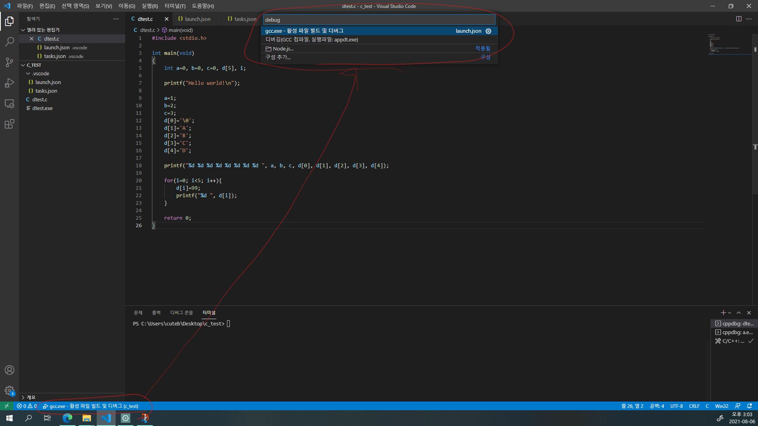
Task: Switch to the 디버그 콘솔 panel tab
Action: 181,313
